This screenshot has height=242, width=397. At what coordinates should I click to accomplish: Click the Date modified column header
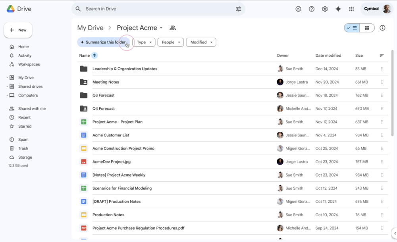328,56
